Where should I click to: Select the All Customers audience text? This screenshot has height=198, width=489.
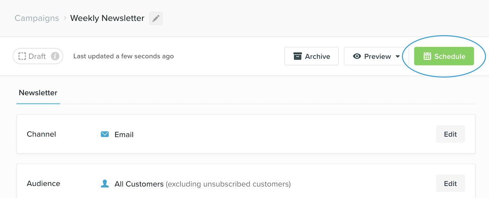[139, 184]
